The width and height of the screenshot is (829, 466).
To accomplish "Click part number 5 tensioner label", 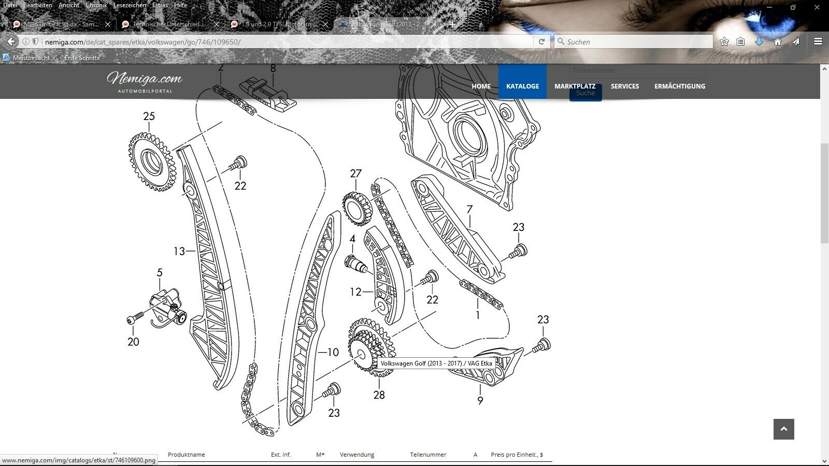I will [x=160, y=273].
